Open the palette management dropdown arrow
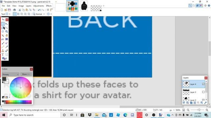Screen dimensions: 211x118 10,97
